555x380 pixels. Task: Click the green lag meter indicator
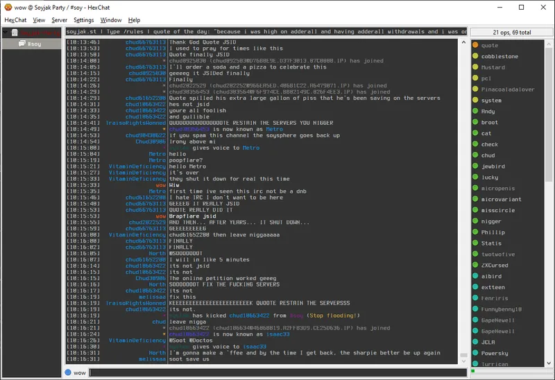click(x=473, y=371)
